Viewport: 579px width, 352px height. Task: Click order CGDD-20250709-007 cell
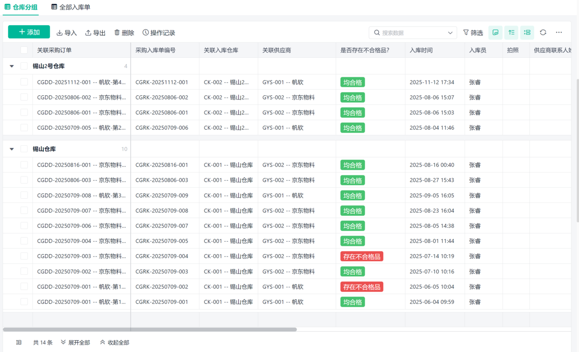81,211
